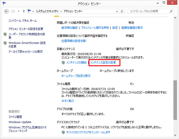Click the ファイル履歴 section heading
Viewport: 179px width, 139px height.
point(63,84)
